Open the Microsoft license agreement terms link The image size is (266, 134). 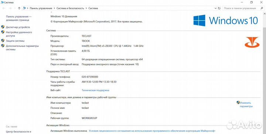(152, 131)
